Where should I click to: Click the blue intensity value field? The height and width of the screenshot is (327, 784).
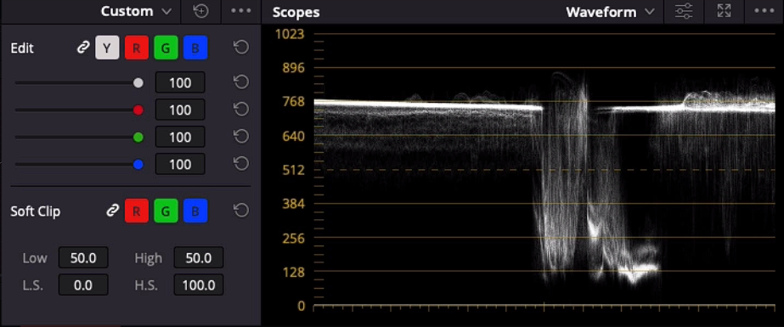pos(180,164)
